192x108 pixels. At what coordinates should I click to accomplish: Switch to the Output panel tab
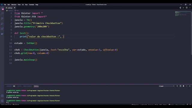point(19,86)
